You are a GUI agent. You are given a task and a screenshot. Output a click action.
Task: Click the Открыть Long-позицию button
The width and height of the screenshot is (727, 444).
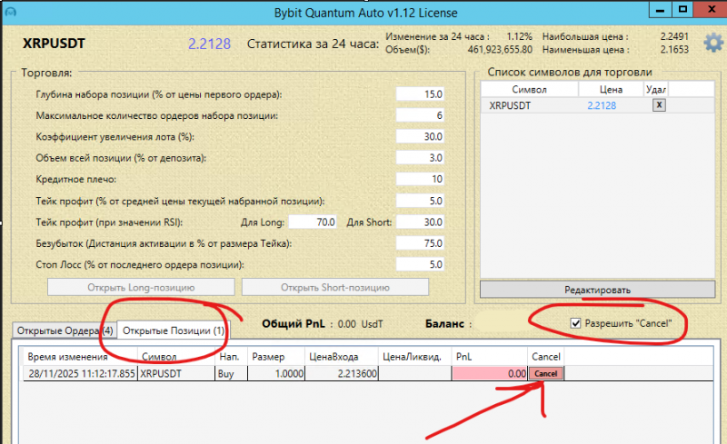(x=141, y=287)
